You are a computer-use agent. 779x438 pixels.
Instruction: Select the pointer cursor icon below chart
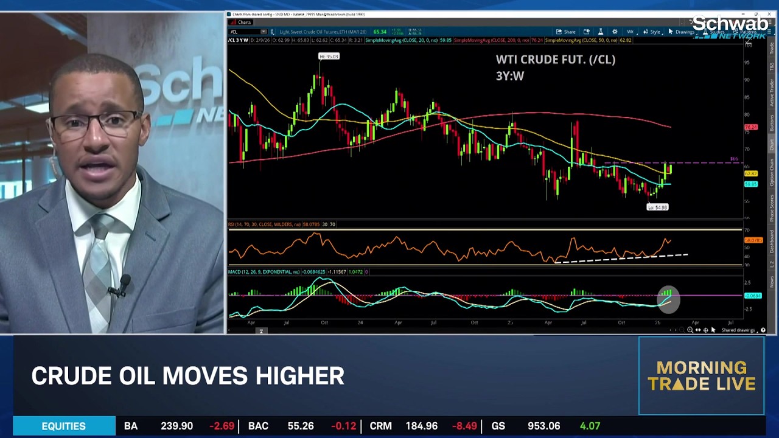pos(713,330)
